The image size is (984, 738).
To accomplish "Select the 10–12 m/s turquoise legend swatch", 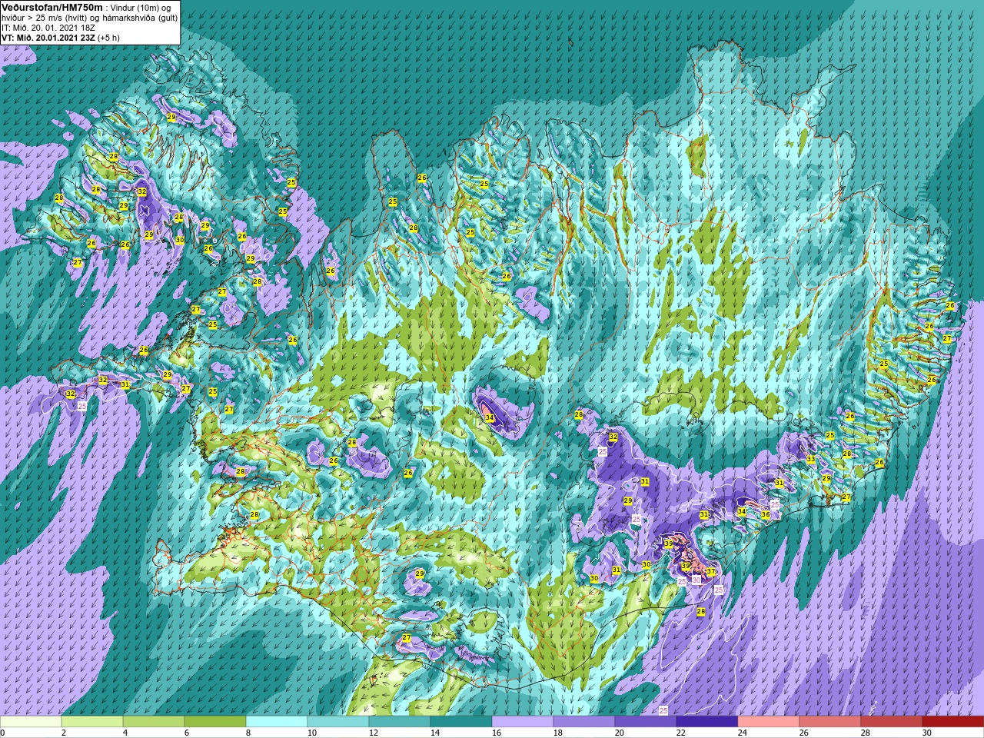I will click(x=338, y=722).
